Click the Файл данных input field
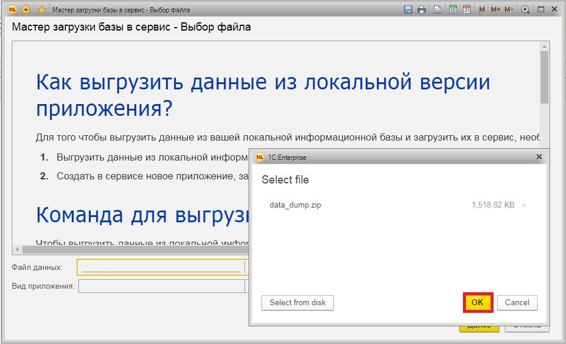The width and height of the screenshot is (566, 344). [x=162, y=268]
